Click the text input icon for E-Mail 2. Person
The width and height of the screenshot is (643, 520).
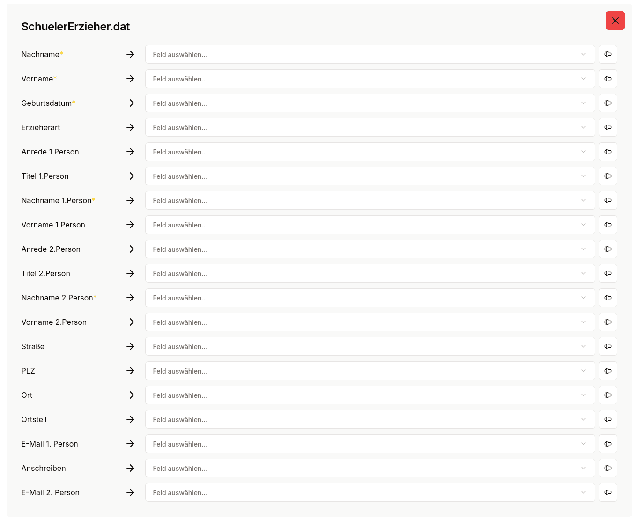point(608,492)
